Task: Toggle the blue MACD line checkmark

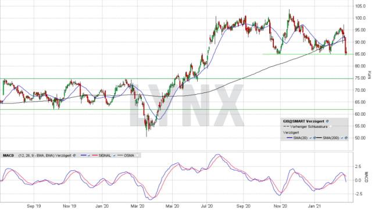Action: click(89, 156)
